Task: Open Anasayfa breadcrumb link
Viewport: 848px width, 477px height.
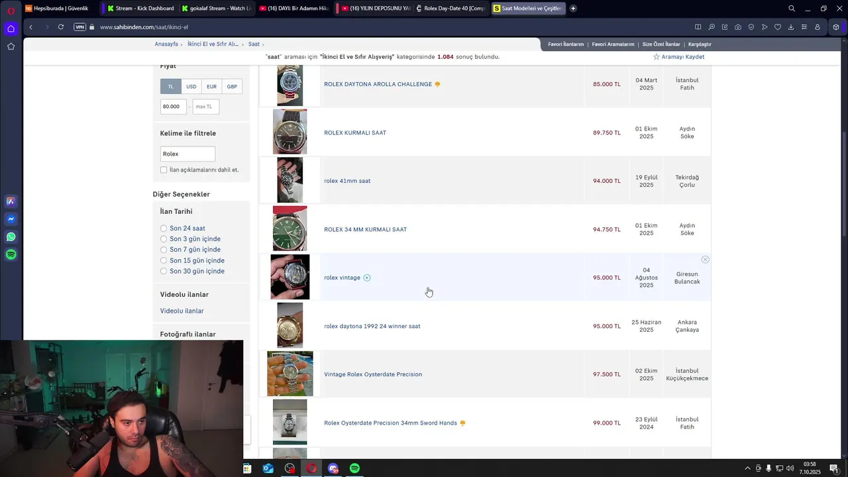Action: 166,44
